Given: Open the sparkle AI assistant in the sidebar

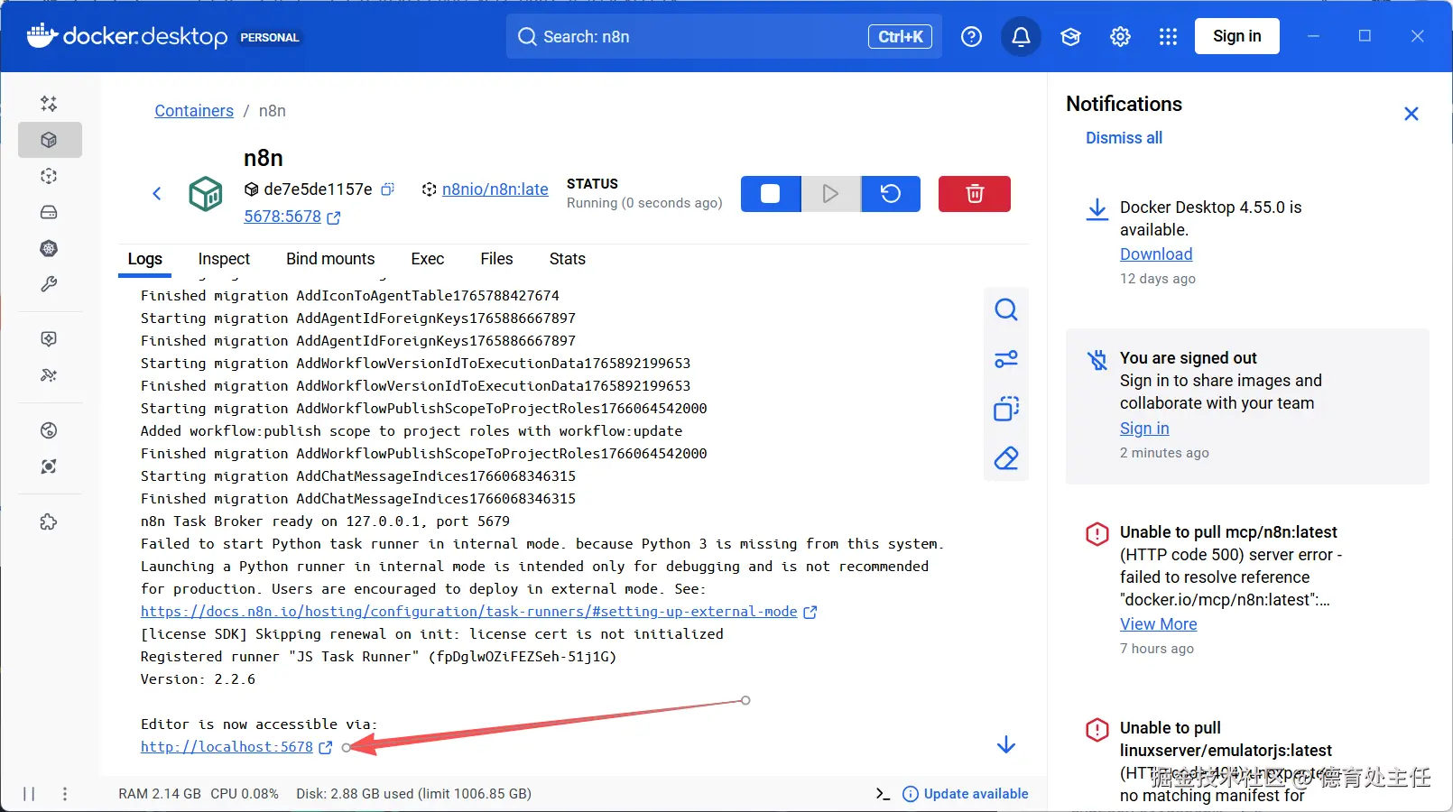Looking at the screenshot, I should [49, 104].
